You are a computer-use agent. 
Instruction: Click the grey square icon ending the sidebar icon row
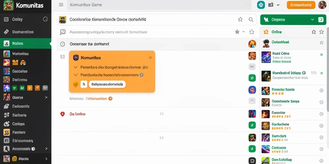tap(45, 88)
